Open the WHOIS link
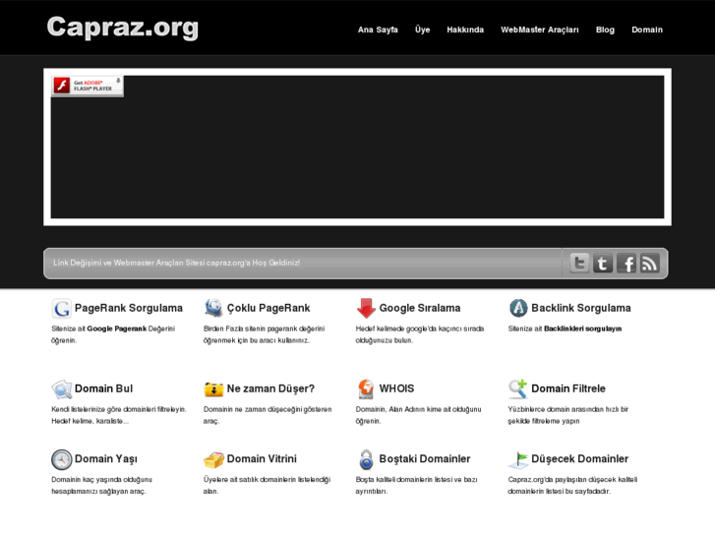Screen dimensions: 715x536 396,388
